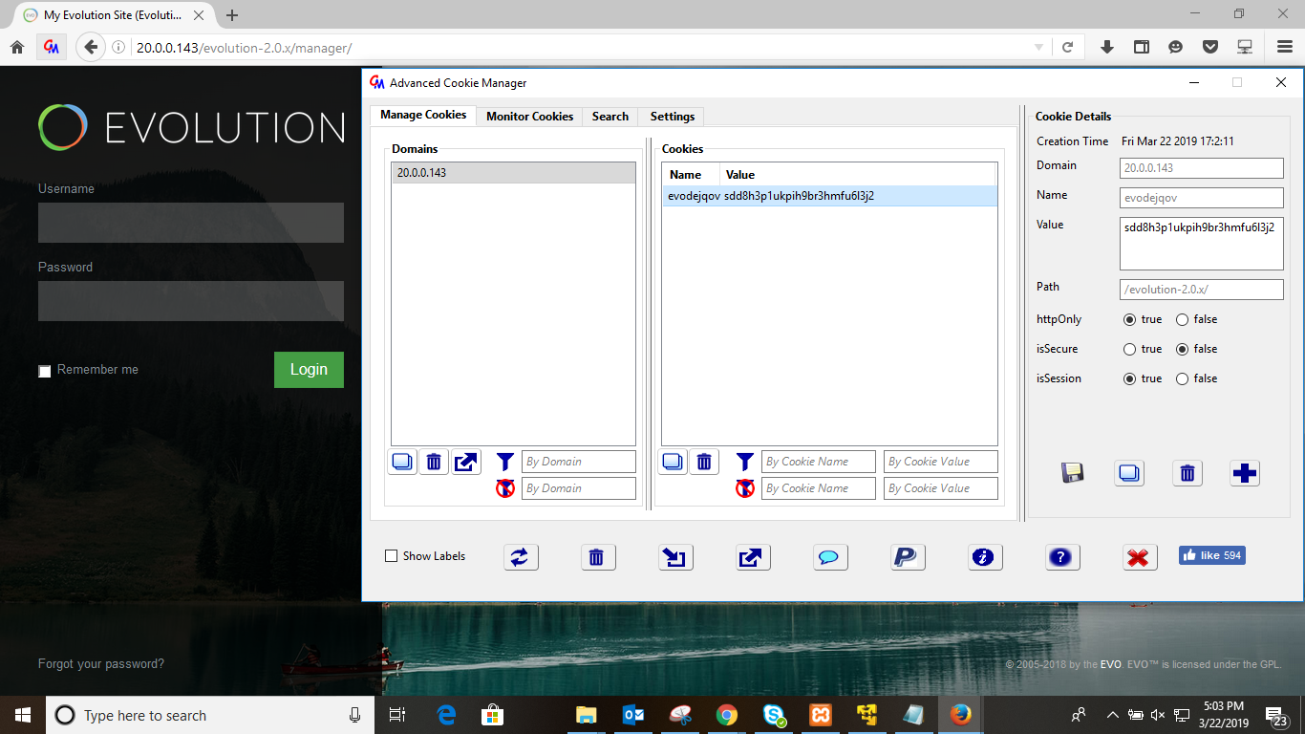1305x734 pixels.
Task: Click the green Login button
Action: coord(309,370)
